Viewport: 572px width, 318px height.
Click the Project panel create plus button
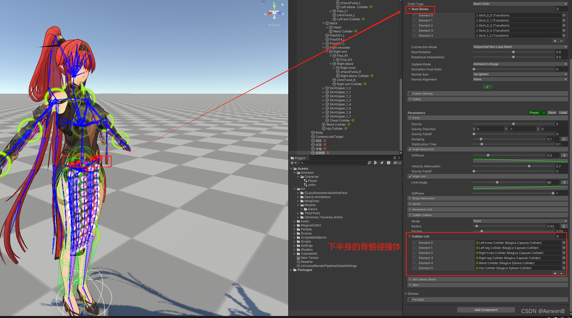[293, 163]
